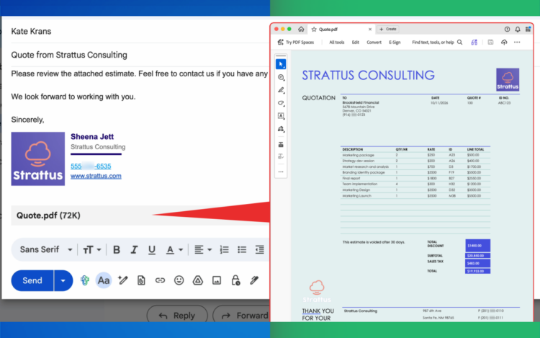Click the search magnifier in Acrobat toolbar

(460, 43)
